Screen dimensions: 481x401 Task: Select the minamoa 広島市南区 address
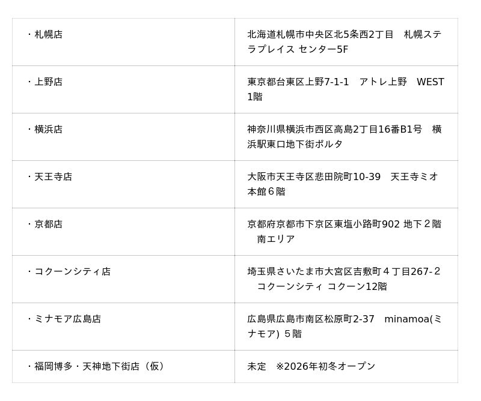tap(345, 326)
